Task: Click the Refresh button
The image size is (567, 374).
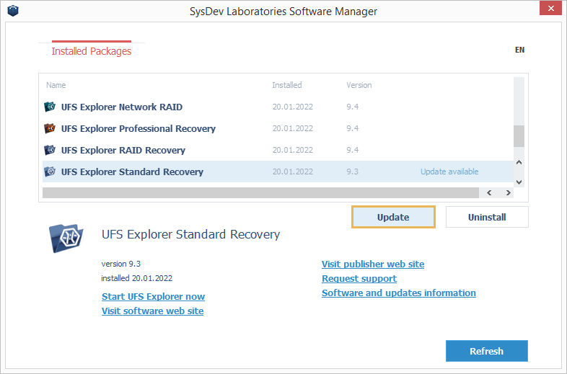Action: [x=486, y=351]
